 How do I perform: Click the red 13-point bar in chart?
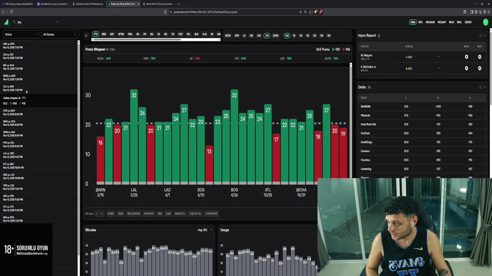pyautogui.click(x=209, y=165)
